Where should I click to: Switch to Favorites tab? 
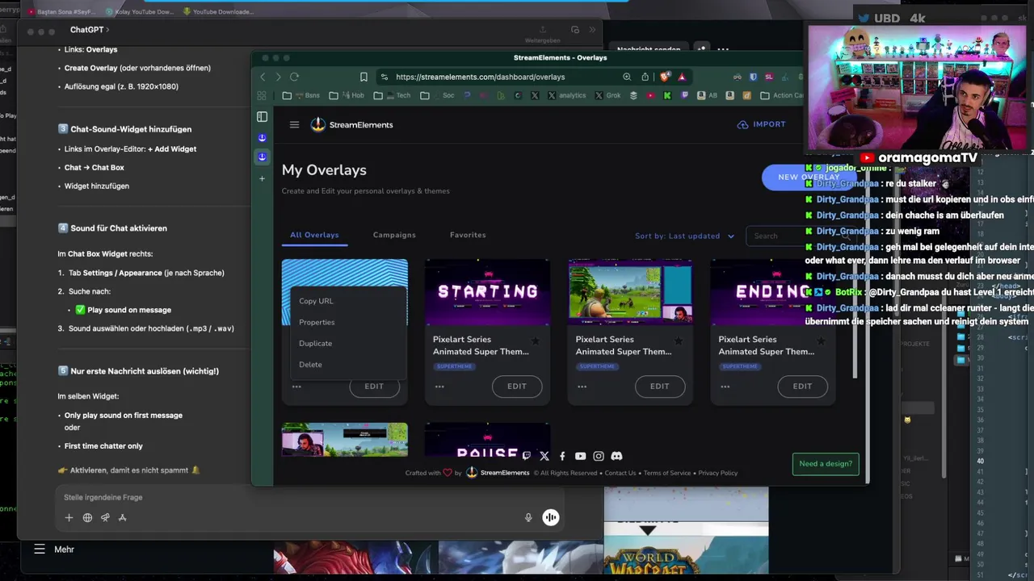click(x=468, y=235)
